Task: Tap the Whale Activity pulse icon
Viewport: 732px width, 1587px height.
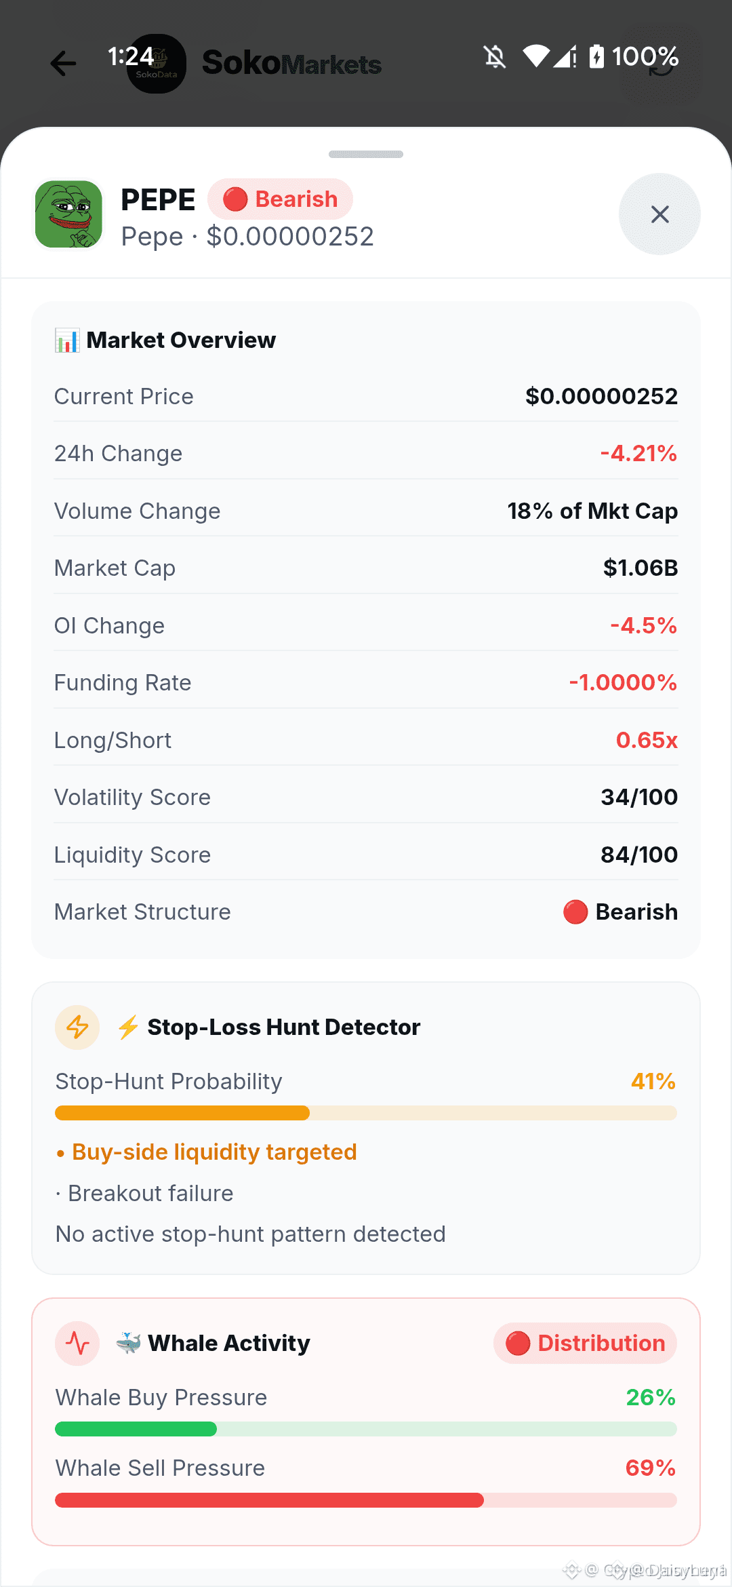Action: point(77,1344)
